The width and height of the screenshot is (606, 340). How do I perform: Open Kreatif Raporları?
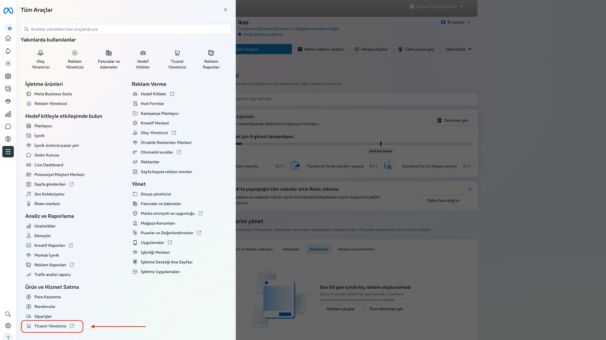(x=50, y=246)
